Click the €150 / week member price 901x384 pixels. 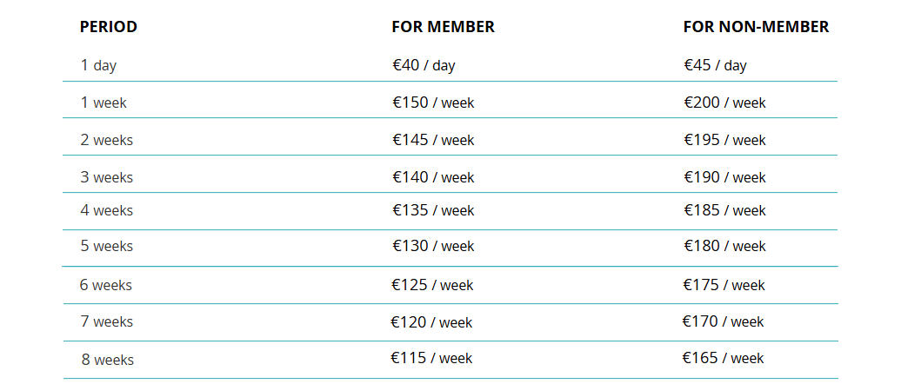[433, 103]
